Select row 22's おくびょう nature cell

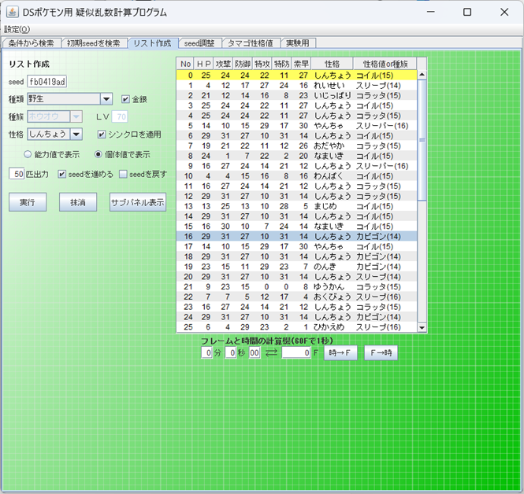[x=333, y=297]
